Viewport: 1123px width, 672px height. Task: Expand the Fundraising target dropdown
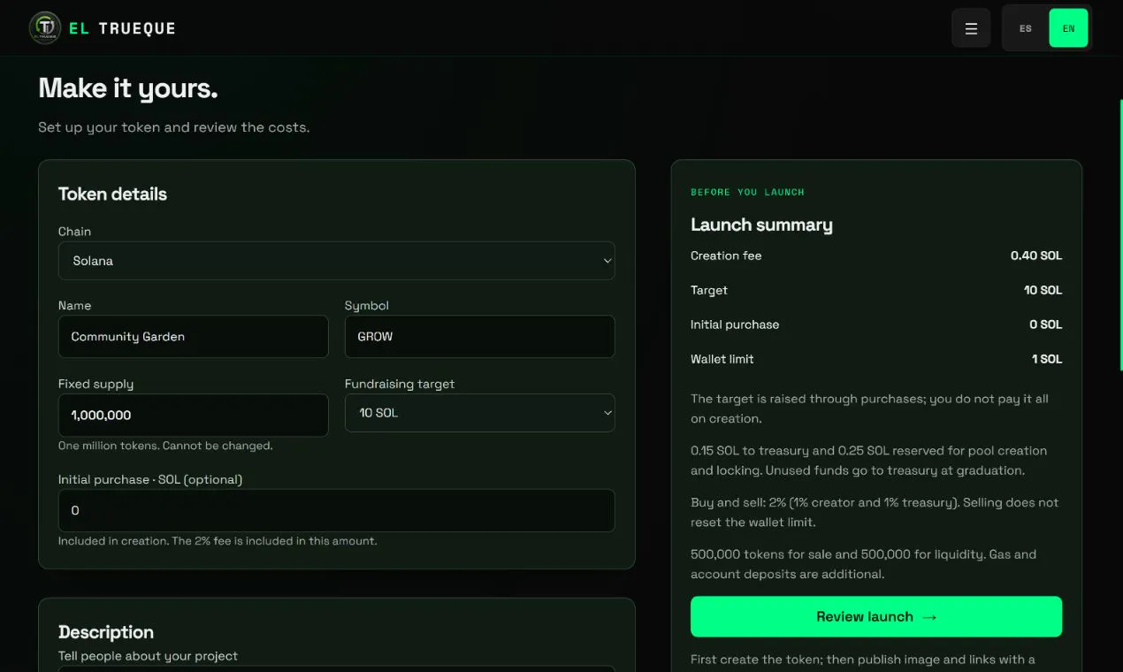[479, 413]
